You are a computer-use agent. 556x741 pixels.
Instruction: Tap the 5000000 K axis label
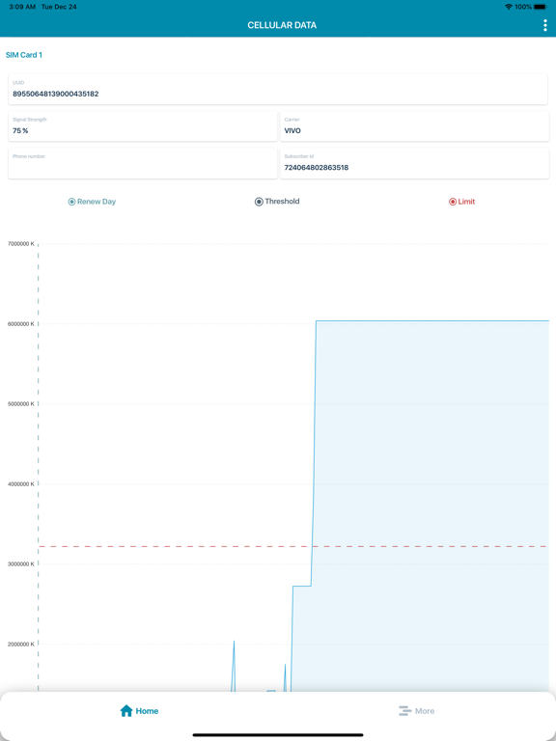[21, 403]
